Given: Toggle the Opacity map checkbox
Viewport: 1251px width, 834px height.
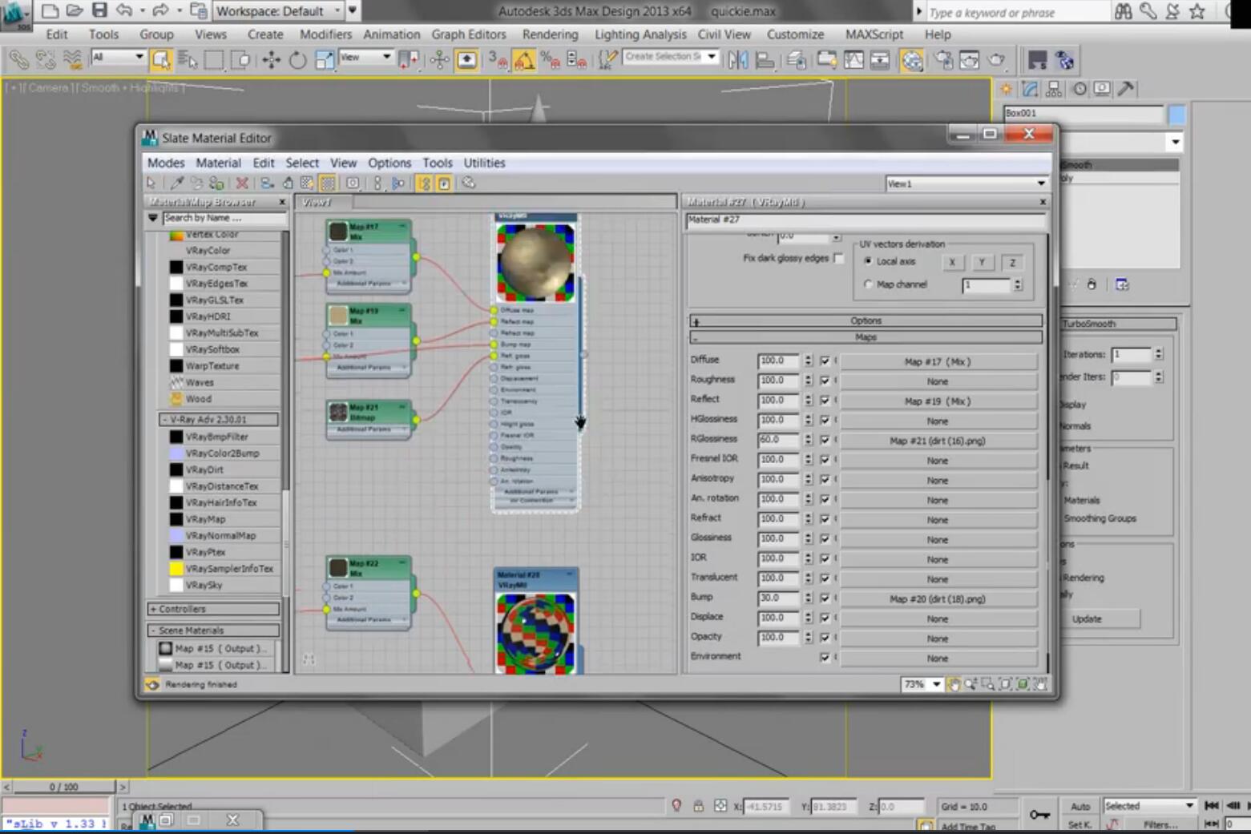Looking at the screenshot, I should [825, 637].
